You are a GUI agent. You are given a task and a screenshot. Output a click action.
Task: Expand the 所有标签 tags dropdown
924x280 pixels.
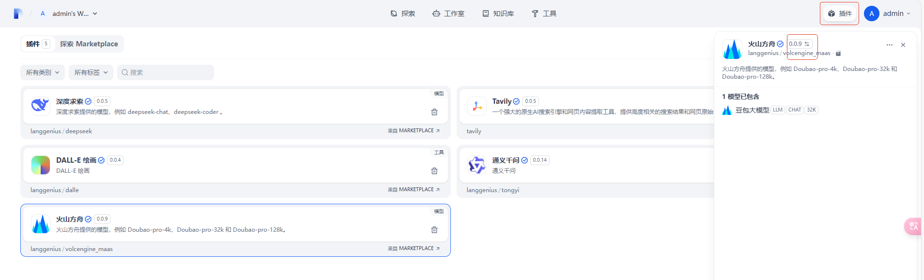(91, 72)
